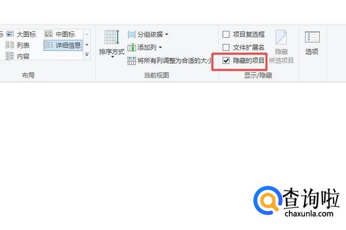Expand the layout gallery more arrow
This screenshot has width=346, height=230.
click(x=87, y=54)
